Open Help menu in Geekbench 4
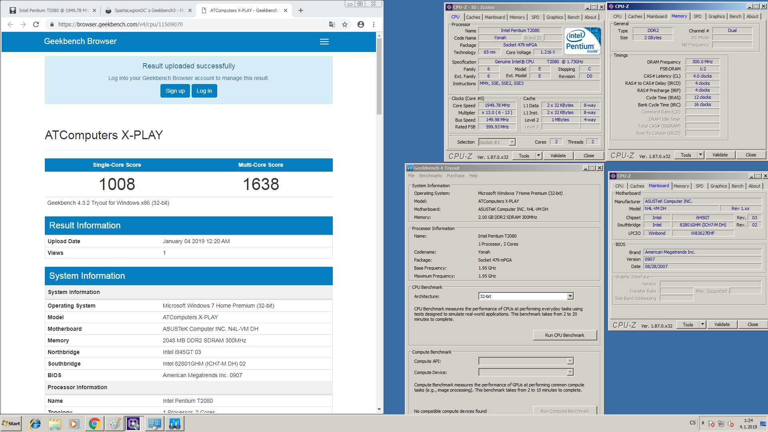 (474, 176)
